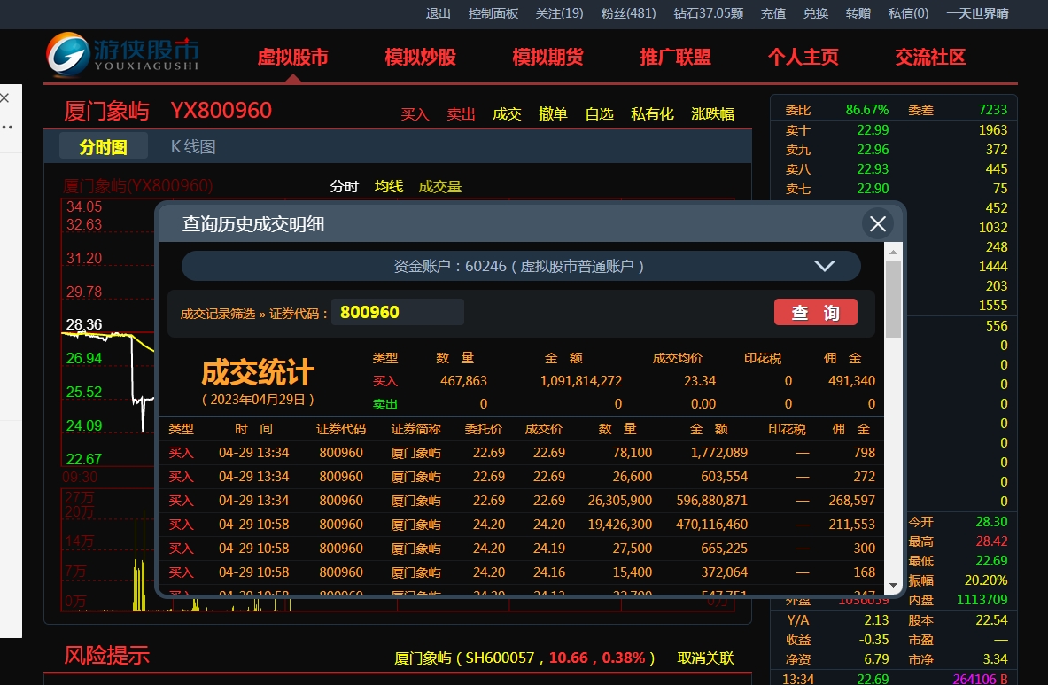Click the dialog scrollbar thumb

pyautogui.click(x=893, y=299)
